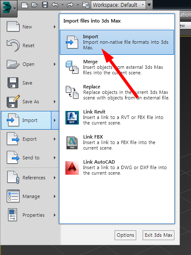
Task: Choose Replace objects in current scene
Action: click(117, 92)
